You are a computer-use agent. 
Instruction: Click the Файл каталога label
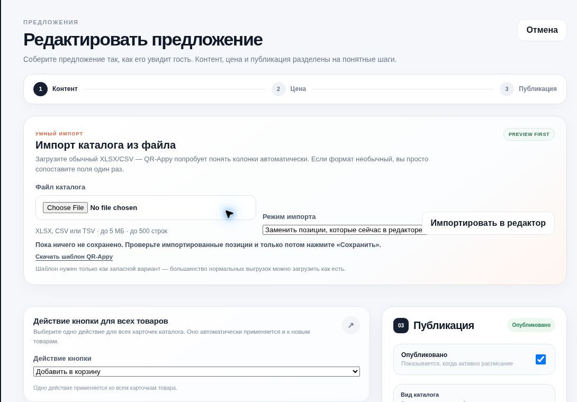tap(60, 187)
